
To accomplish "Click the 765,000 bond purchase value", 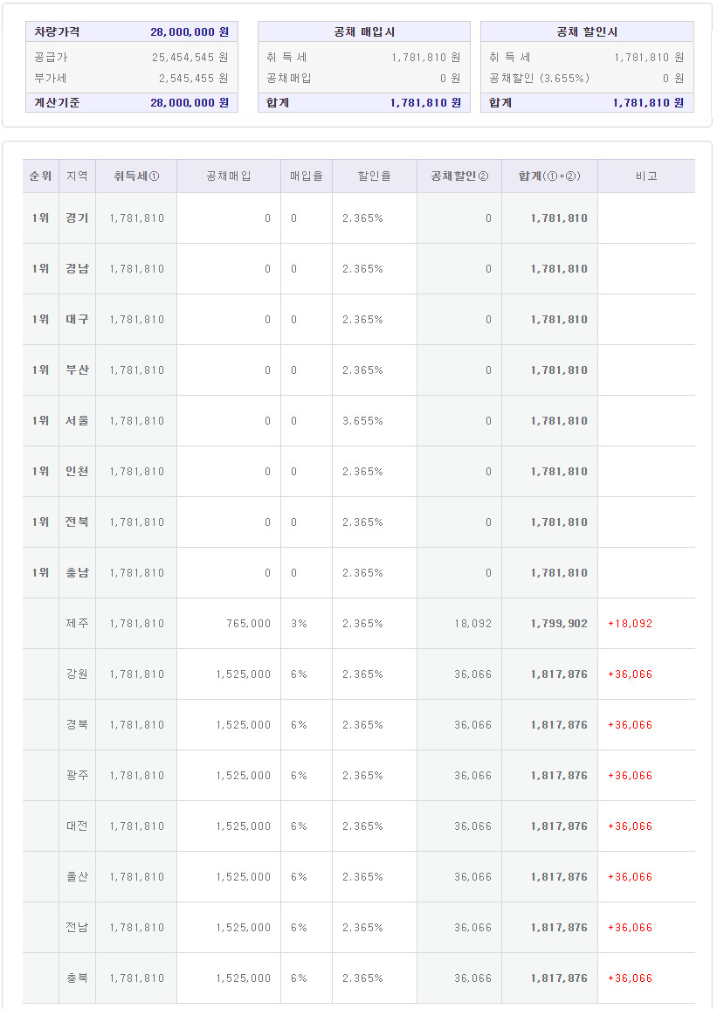I will tap(248, 624).
